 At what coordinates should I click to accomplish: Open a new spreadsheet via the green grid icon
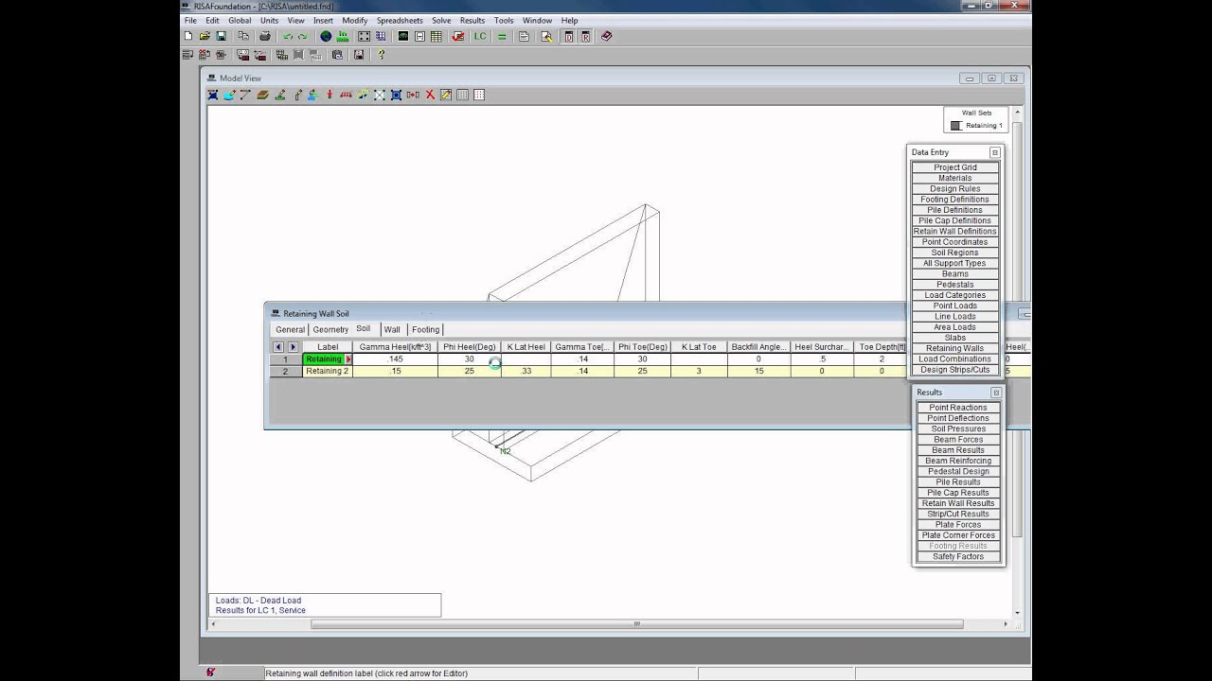click(436, 36)
